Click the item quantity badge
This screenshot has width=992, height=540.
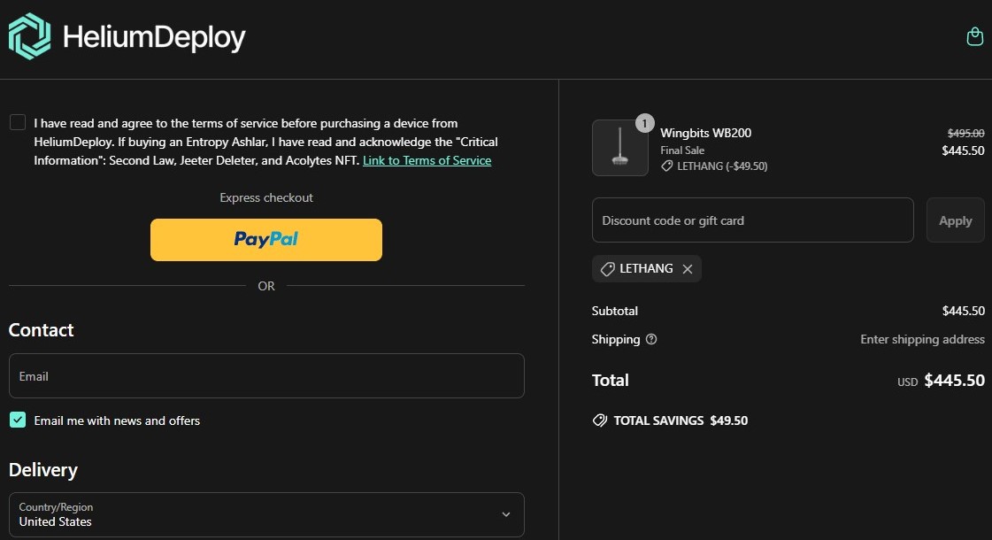click(x=645, y=123)
